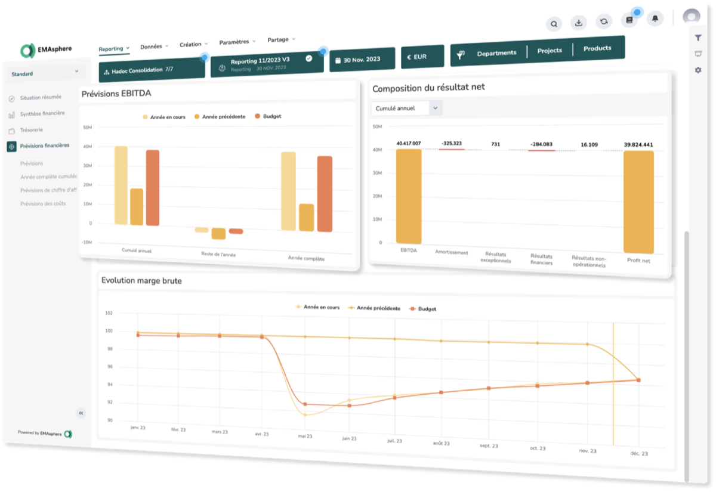716x492 pixels.
Task: Click the calendar icon in date button
Action: pyautogui.click(x=338, y=60)
